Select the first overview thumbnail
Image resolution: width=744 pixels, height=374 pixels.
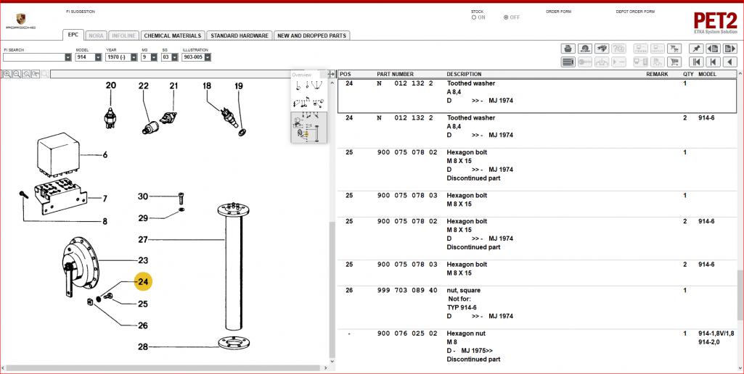click(308, 86)
